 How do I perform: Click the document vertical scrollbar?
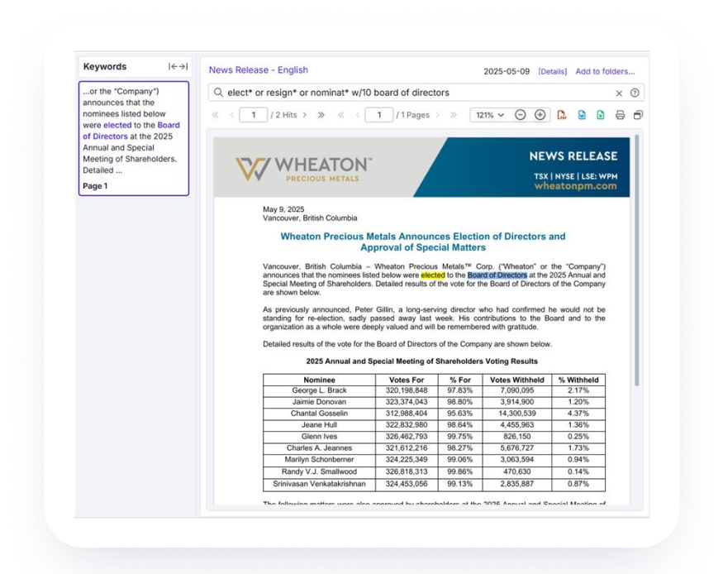pos(637,261)
